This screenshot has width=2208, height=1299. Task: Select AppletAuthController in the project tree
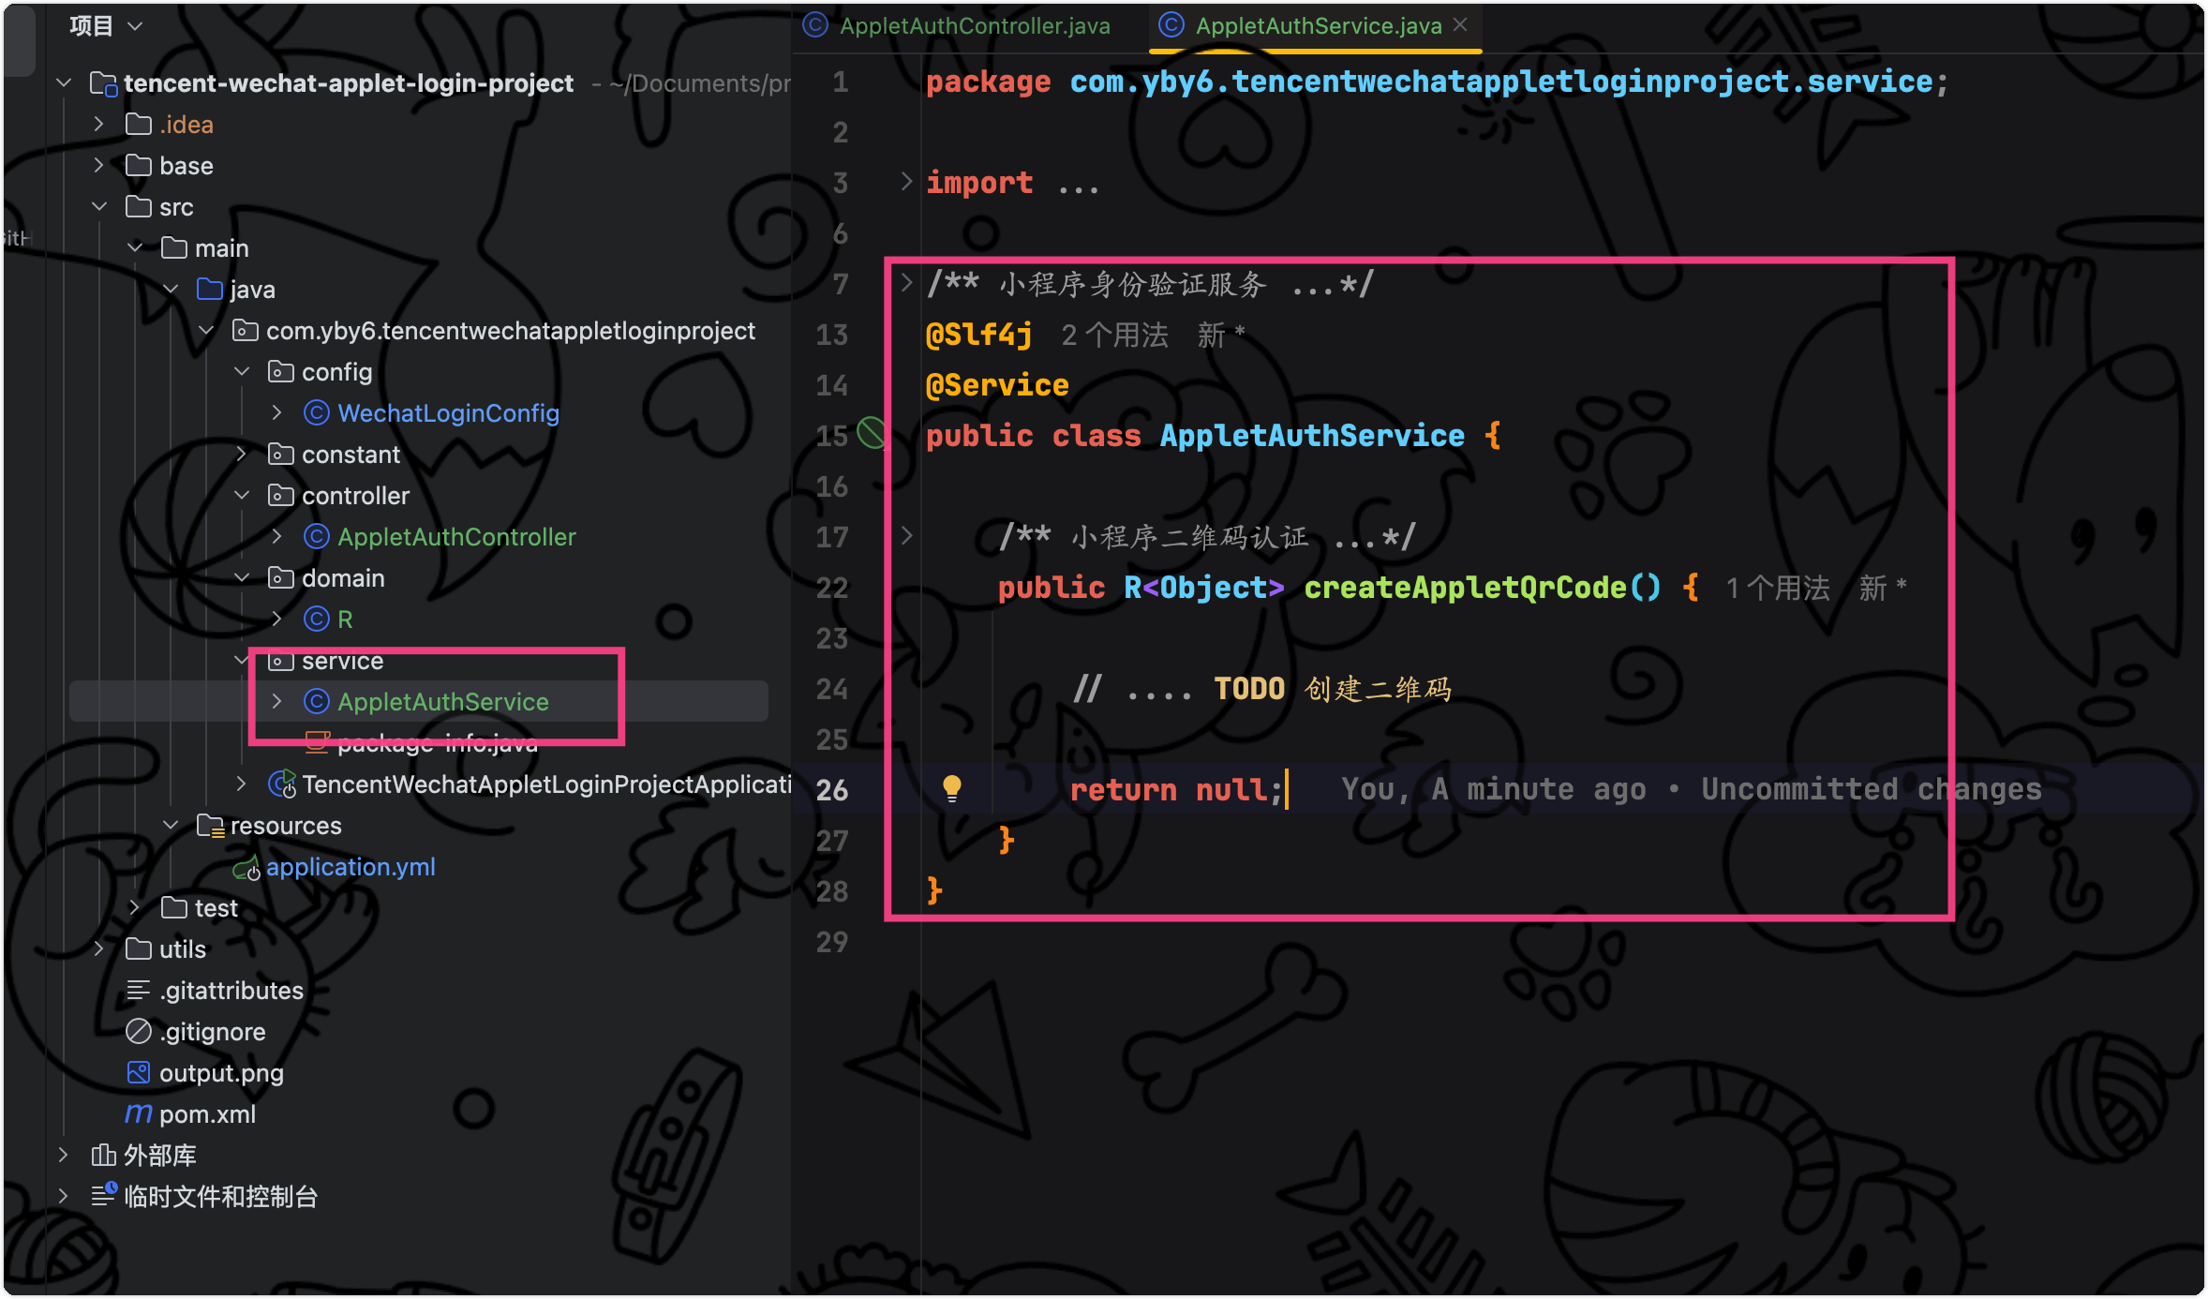pyautogui.click(x=455, y=536)
